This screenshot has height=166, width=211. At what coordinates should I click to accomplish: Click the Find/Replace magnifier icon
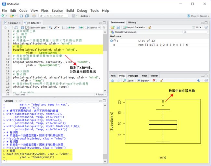(51, 28)
